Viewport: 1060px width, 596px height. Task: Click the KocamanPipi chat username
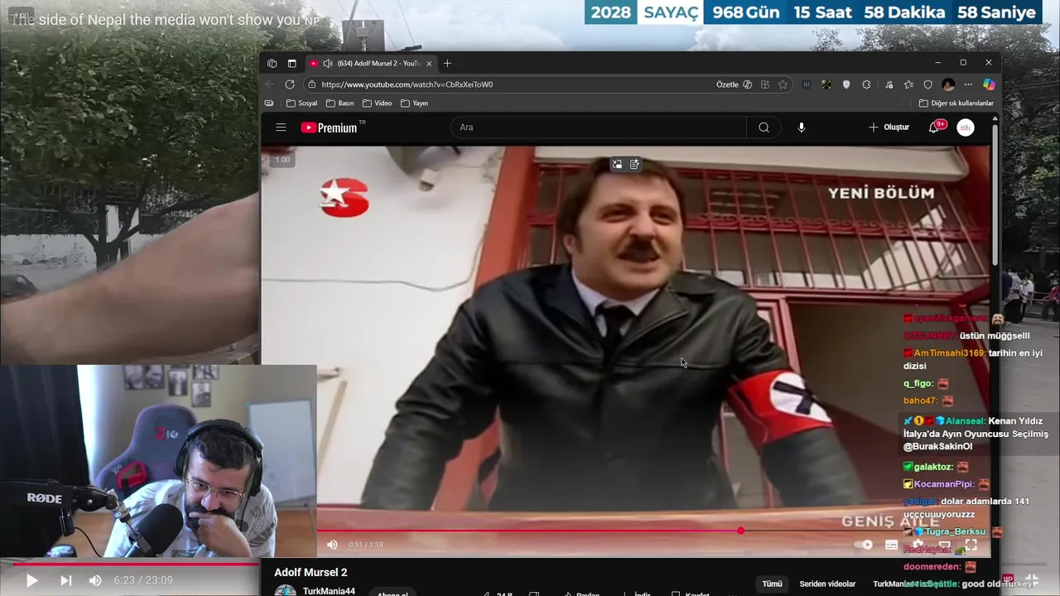click(944, 484)
